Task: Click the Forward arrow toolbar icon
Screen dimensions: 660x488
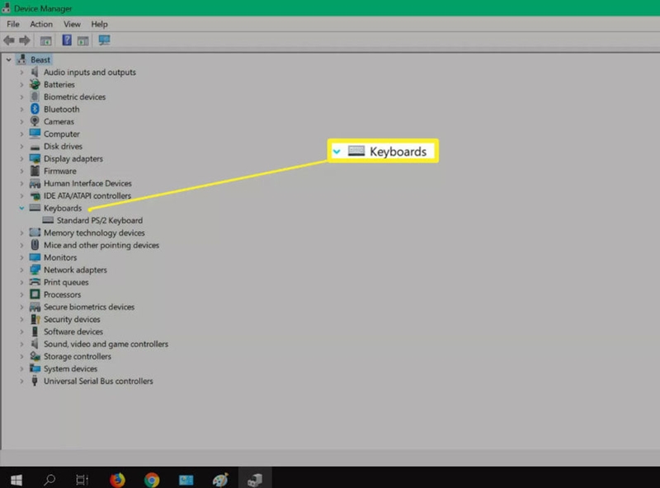Action: pos(25,40)
